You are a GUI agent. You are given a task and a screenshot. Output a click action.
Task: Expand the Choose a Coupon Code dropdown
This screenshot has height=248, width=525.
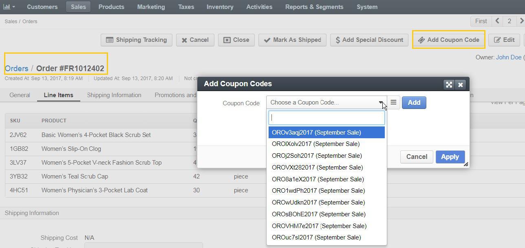pos(326,102)
